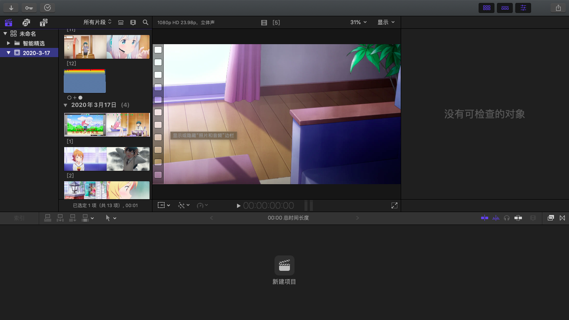Go back in timeline history
569x320 pixels.
point(212,218)
